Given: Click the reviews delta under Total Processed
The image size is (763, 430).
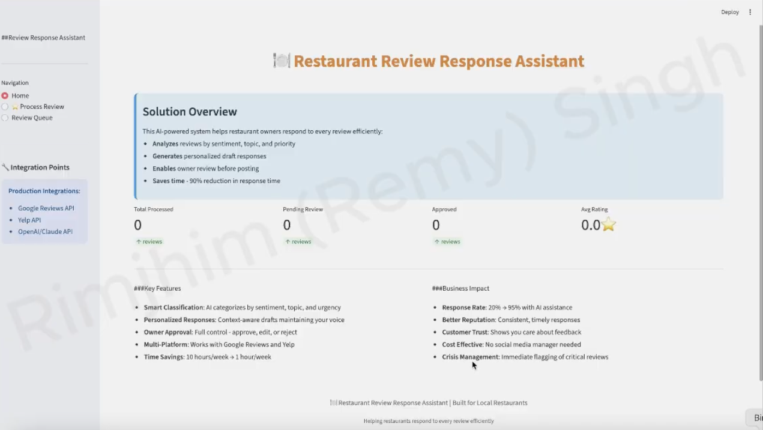Looking at the screenshot, I should pos(149,241).
